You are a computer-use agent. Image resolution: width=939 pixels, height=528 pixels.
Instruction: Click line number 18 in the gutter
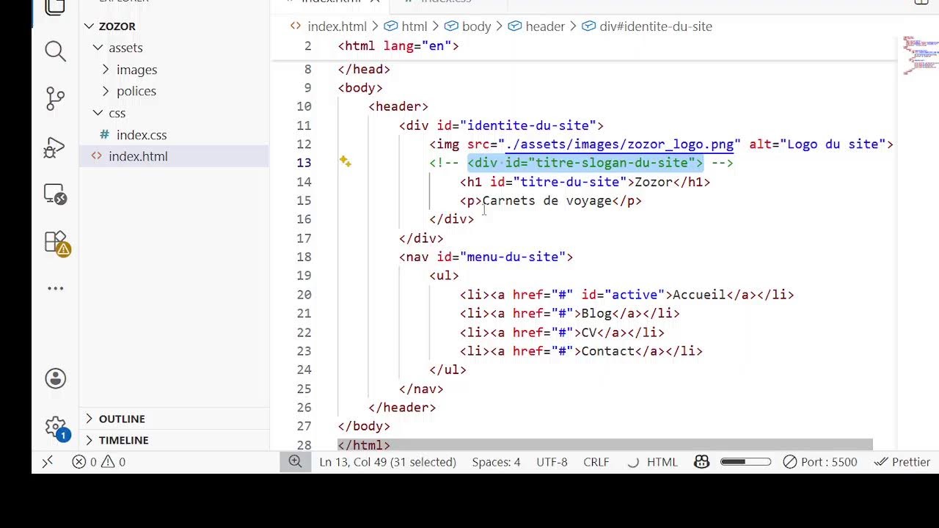304,257
